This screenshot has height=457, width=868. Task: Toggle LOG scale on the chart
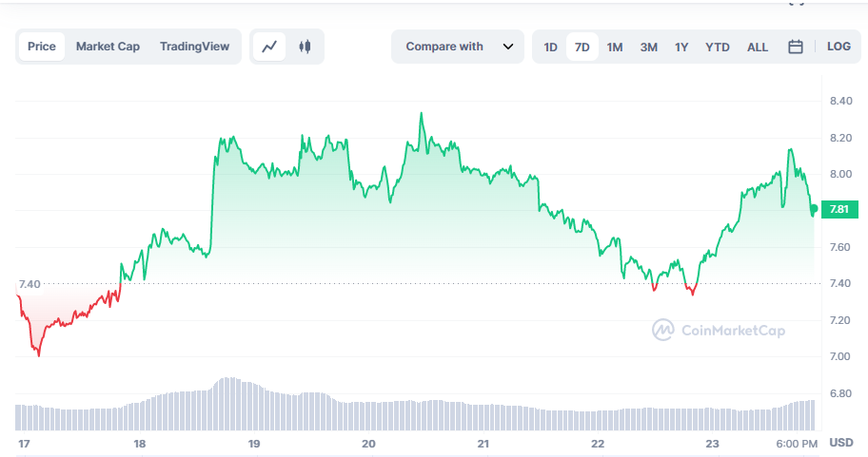(838, 47)
